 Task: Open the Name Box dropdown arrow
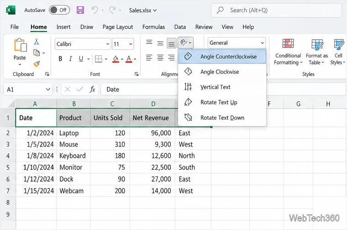click(48, 89)
